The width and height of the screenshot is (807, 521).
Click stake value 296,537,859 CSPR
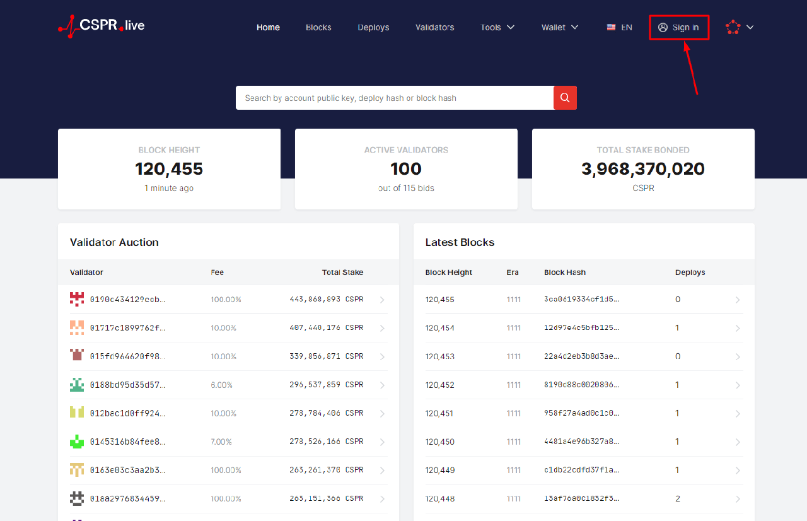pyautogui.click(x=327, y=385)
